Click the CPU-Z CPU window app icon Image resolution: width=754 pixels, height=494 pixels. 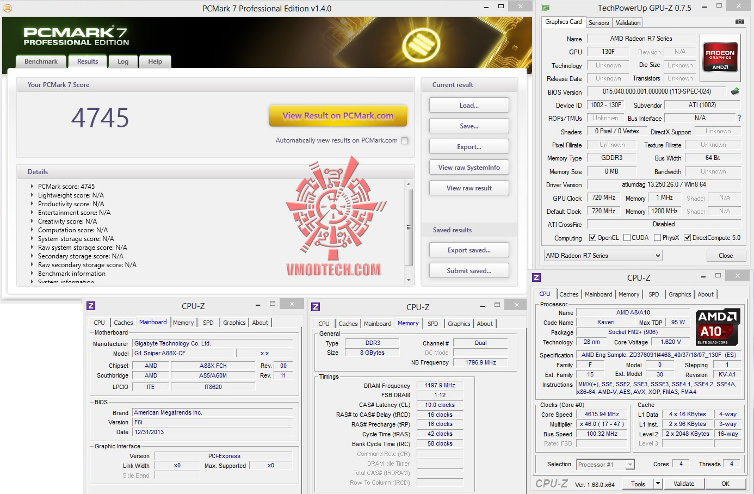tap(536, 277)
